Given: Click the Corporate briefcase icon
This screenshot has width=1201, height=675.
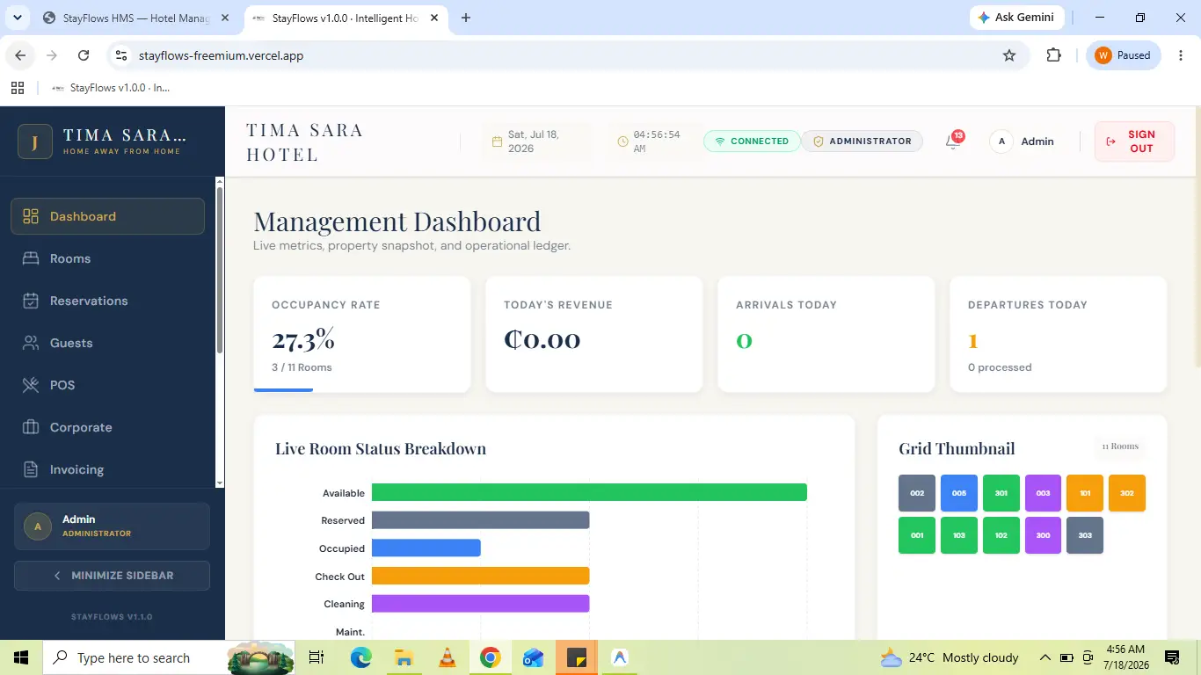Looking at the screenshot, I should point(31,427).
